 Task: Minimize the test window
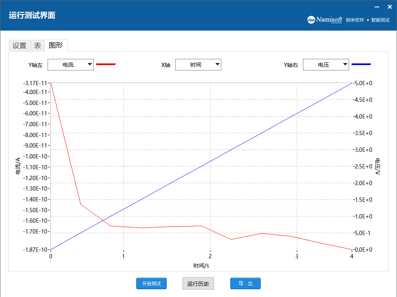pyautogui.click(x=376, y=7)
